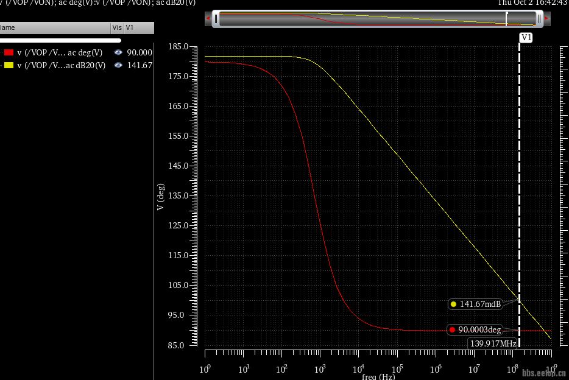
Task: Select the ac deg(V) trace in legend
Action: coord(60,53)
